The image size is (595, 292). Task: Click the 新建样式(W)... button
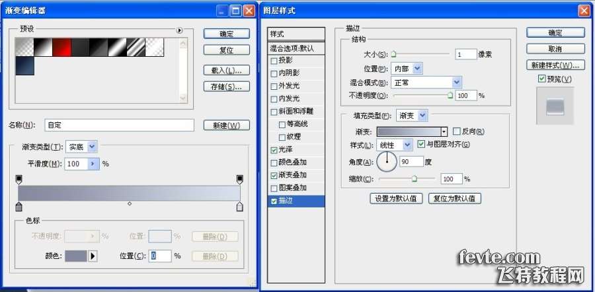tap(555, 65)
